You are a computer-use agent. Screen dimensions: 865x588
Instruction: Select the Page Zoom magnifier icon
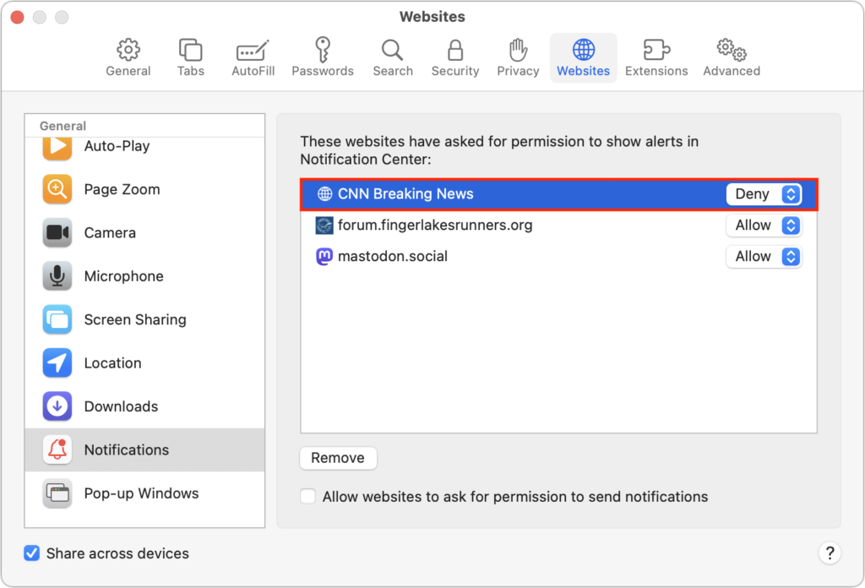tap(57, 189)
